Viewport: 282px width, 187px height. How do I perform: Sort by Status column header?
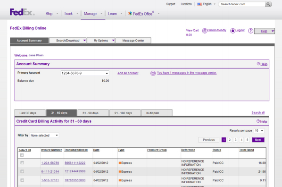click(217, 150)
